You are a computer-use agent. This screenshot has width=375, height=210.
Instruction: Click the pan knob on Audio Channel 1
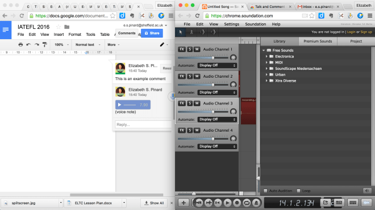click(x=233, y=57)
